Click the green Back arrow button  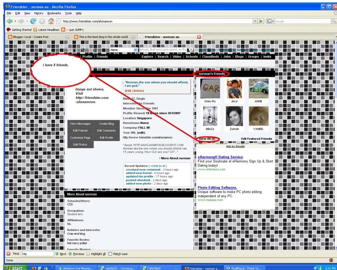pyautogui.click(x=10, y=21)
